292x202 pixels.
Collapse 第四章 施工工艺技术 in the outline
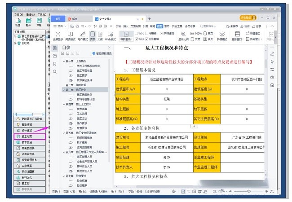[64, 104]
